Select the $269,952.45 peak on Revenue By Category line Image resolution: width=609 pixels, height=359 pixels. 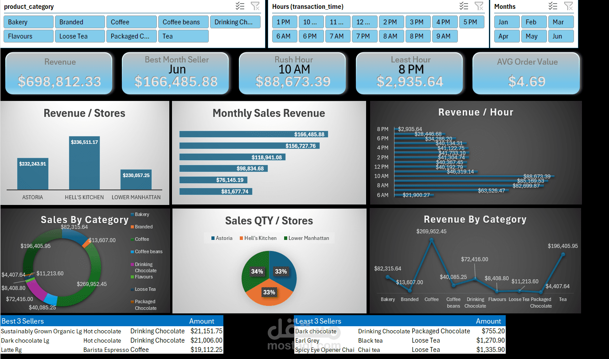[431, 239]
